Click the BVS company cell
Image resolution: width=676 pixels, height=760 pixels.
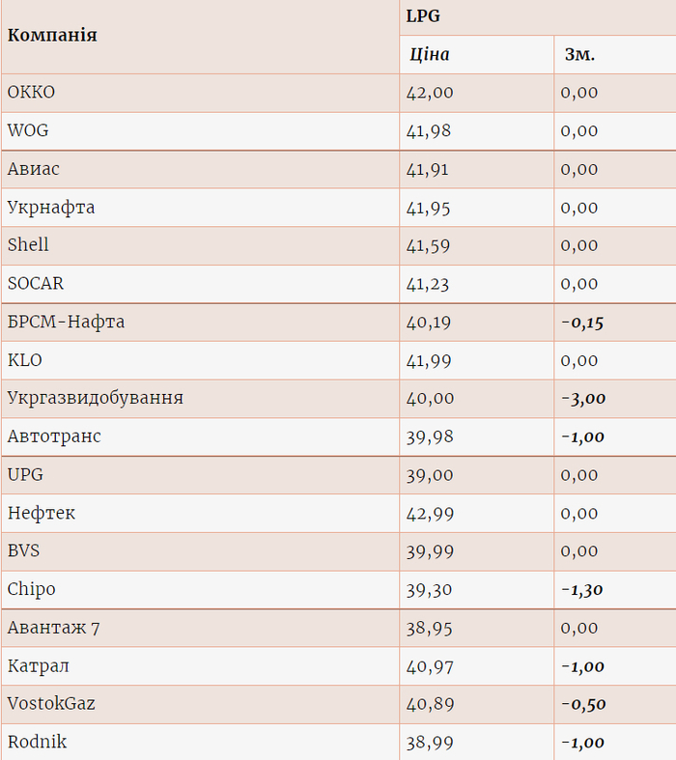point(24,551)
